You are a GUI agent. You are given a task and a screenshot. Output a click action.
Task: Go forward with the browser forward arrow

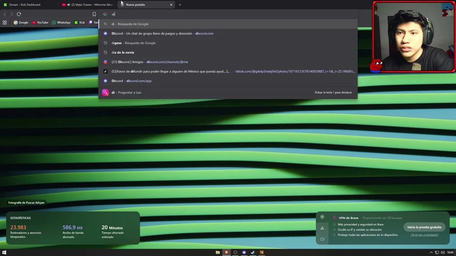pos(11,14)
